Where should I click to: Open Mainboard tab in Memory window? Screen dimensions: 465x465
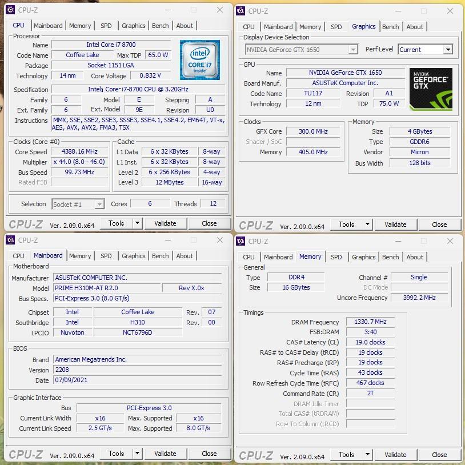point(278,257)
